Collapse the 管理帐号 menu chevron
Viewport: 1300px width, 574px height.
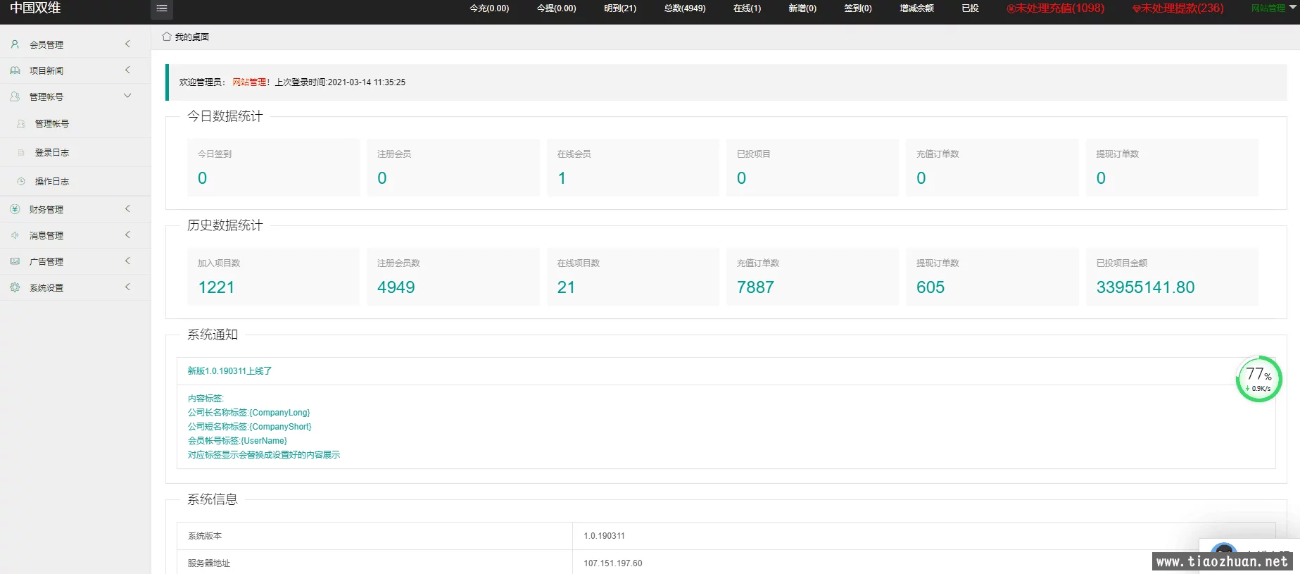127,96
